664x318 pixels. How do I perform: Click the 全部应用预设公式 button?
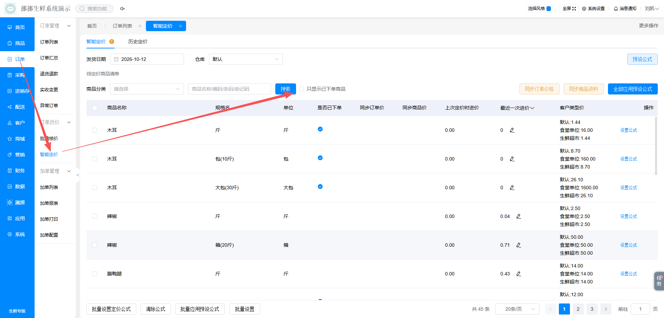coord(633,89)
